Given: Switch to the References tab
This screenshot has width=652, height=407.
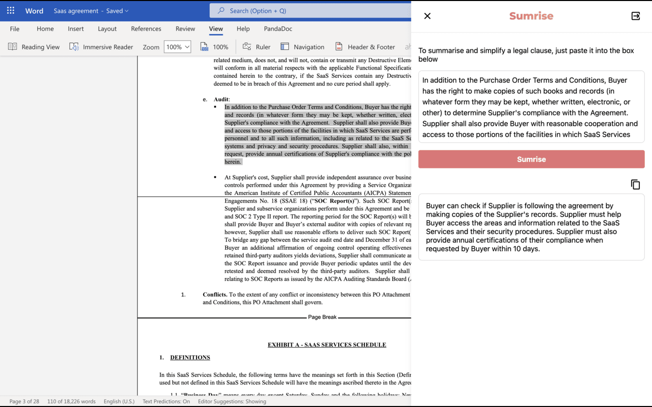Looking at the screenshot, I should (x=146, y=28).
